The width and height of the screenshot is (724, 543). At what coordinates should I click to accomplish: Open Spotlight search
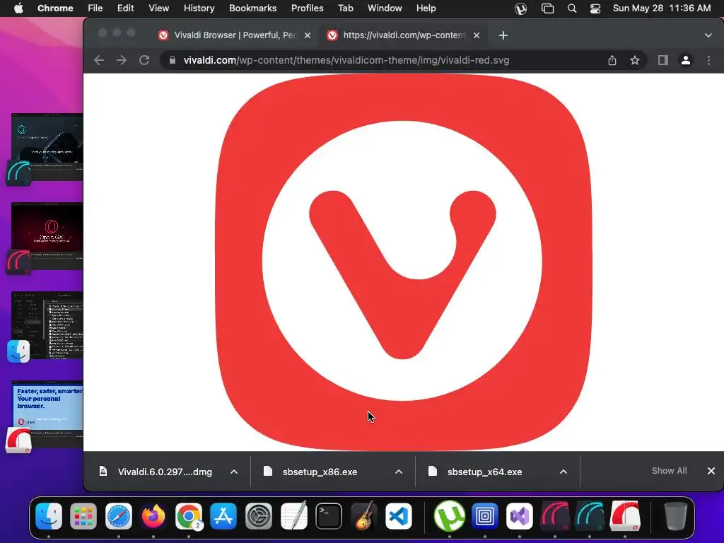pos(571,8)
